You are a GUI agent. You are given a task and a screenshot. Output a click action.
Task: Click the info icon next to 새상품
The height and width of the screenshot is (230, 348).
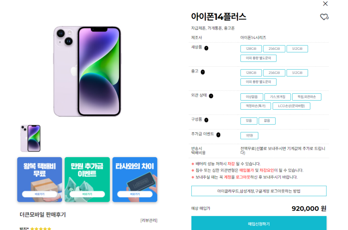point(206,48)
